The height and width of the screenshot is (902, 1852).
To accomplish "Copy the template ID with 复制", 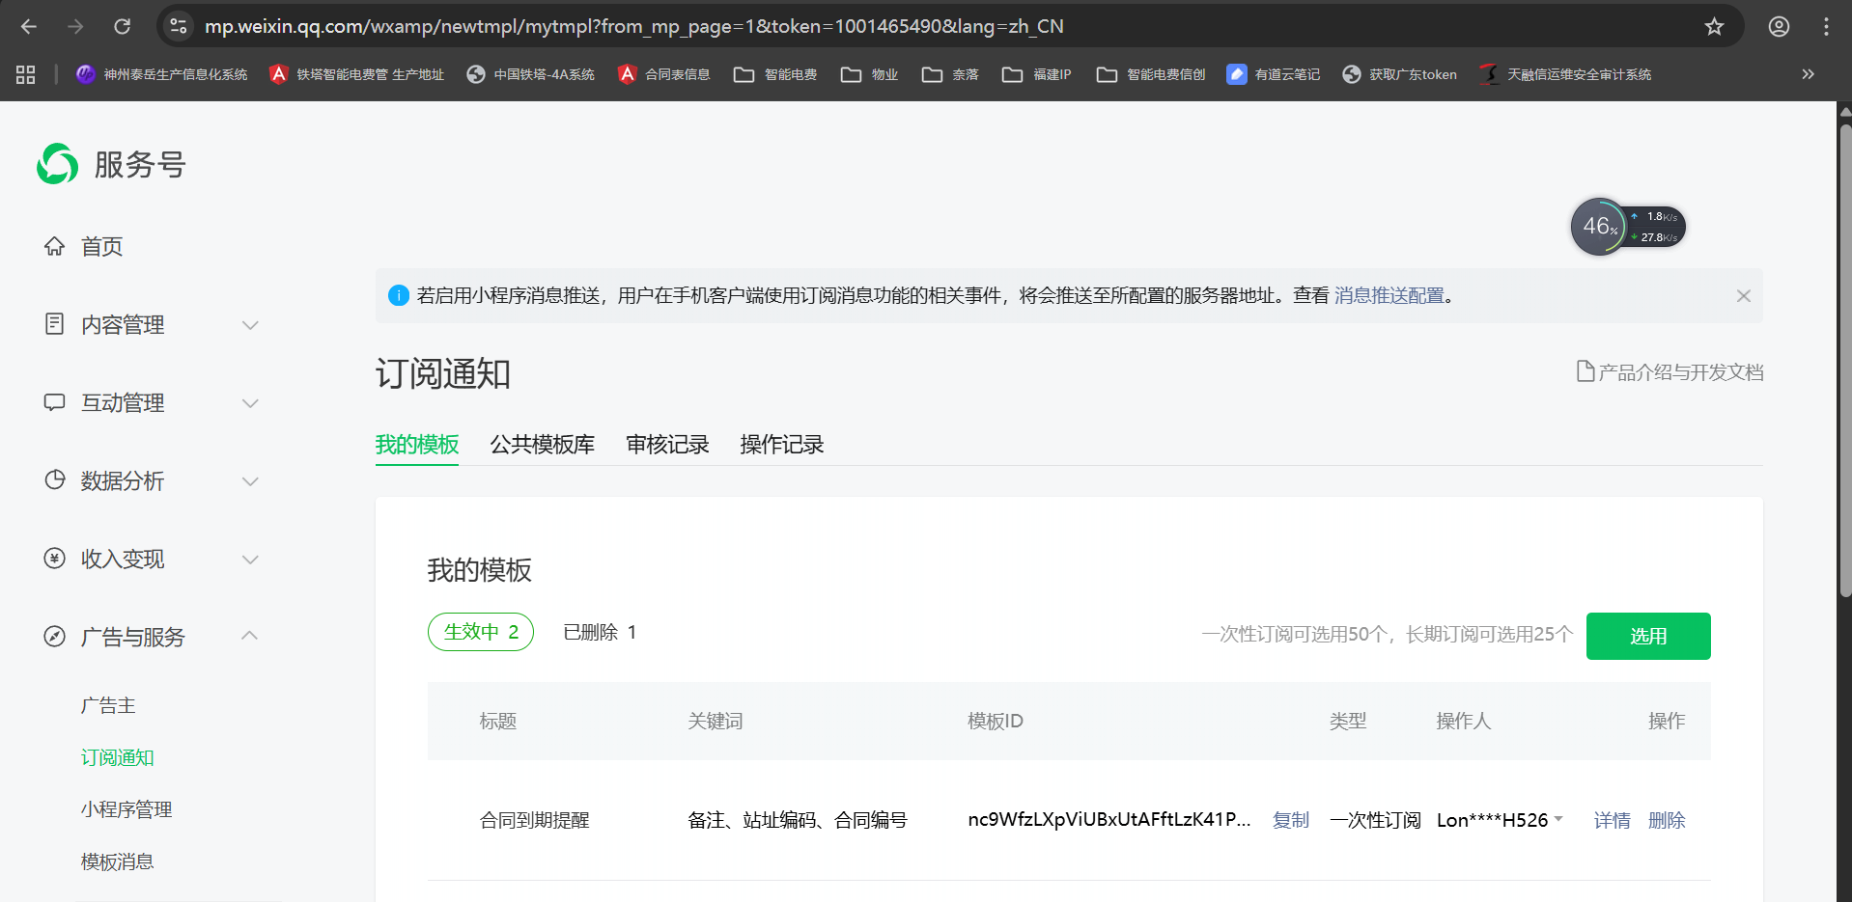I will coord(1291,820).
